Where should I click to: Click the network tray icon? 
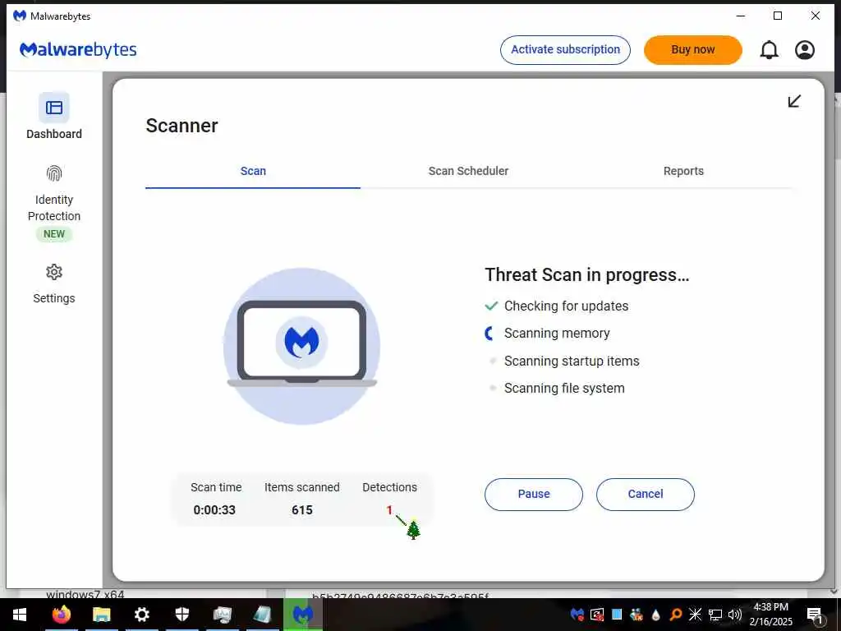click(715, 615)
